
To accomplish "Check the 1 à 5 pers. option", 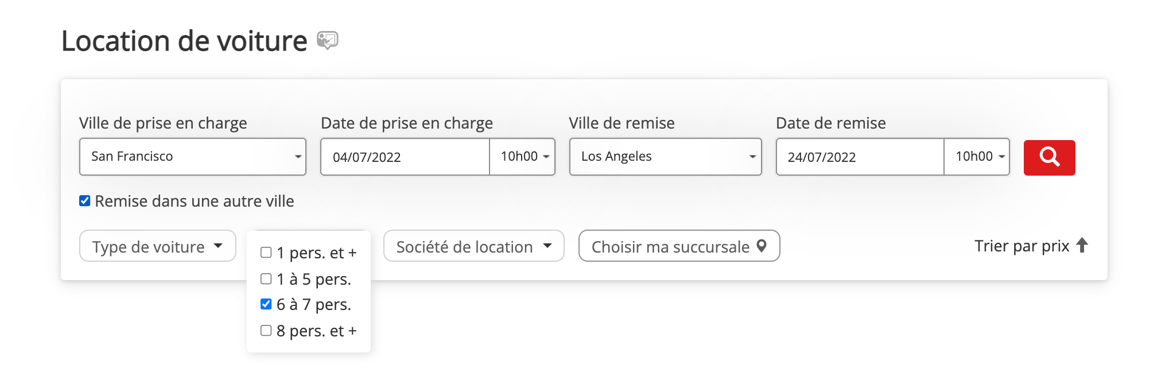I will (x=266, y=279).
